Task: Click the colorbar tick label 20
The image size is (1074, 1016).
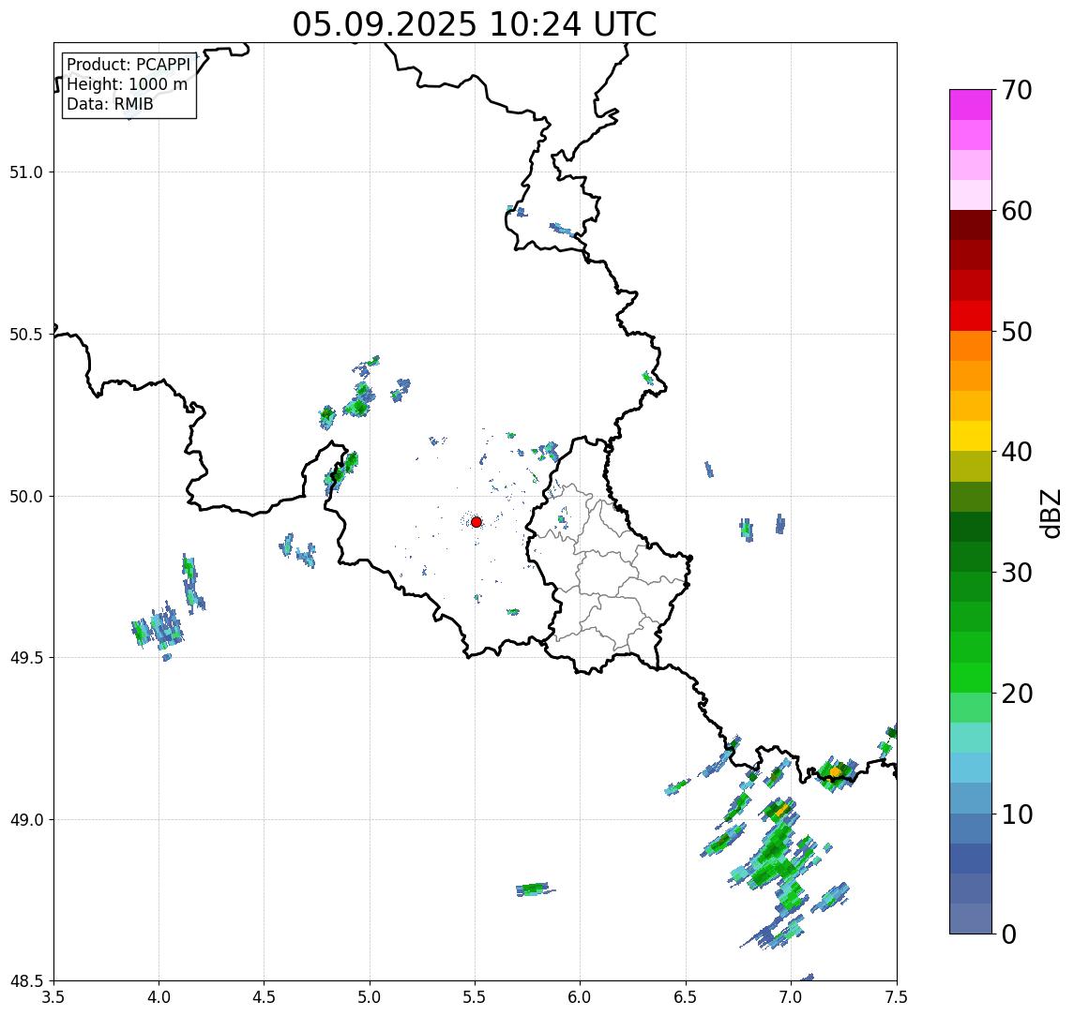Action: point(1017,693)
